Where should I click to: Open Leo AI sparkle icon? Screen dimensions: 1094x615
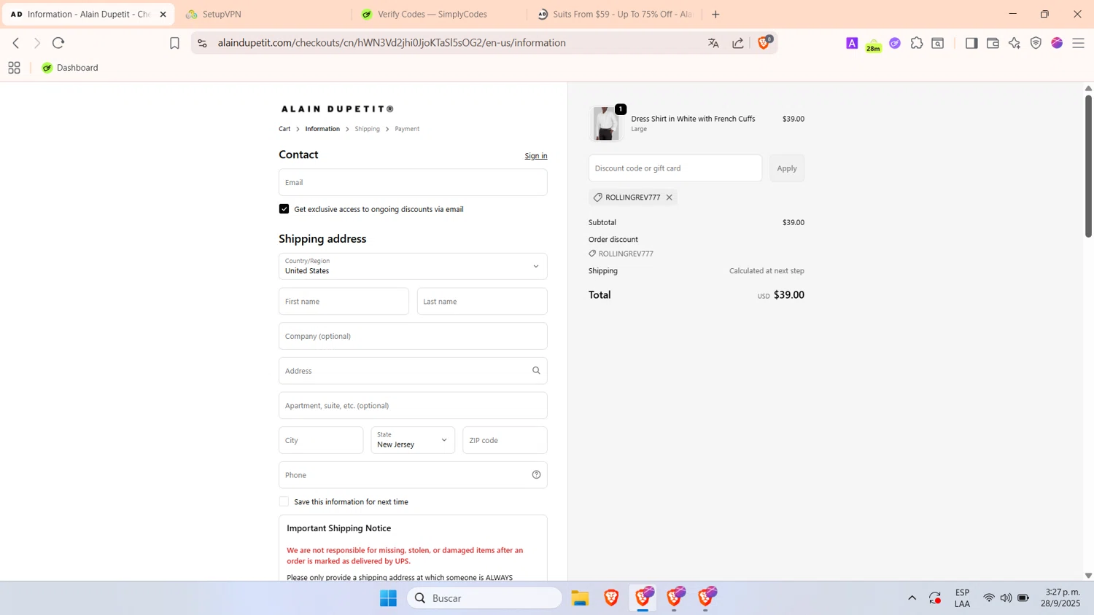click(1015, 43)
